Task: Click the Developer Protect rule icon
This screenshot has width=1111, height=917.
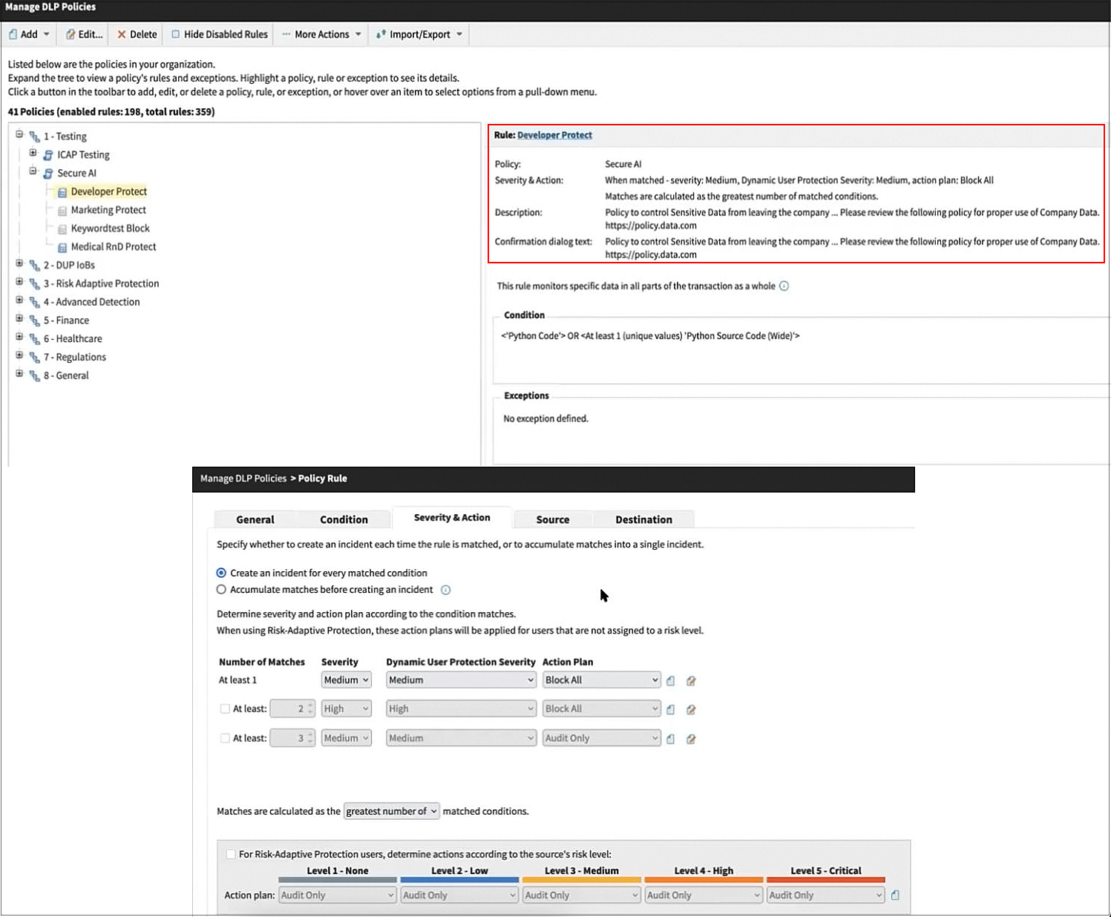Action: point(62,192)
